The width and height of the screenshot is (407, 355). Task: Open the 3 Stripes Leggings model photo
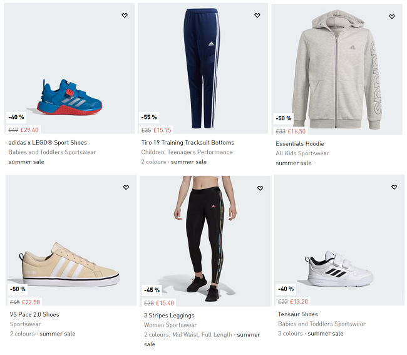(x=204, y=238)
